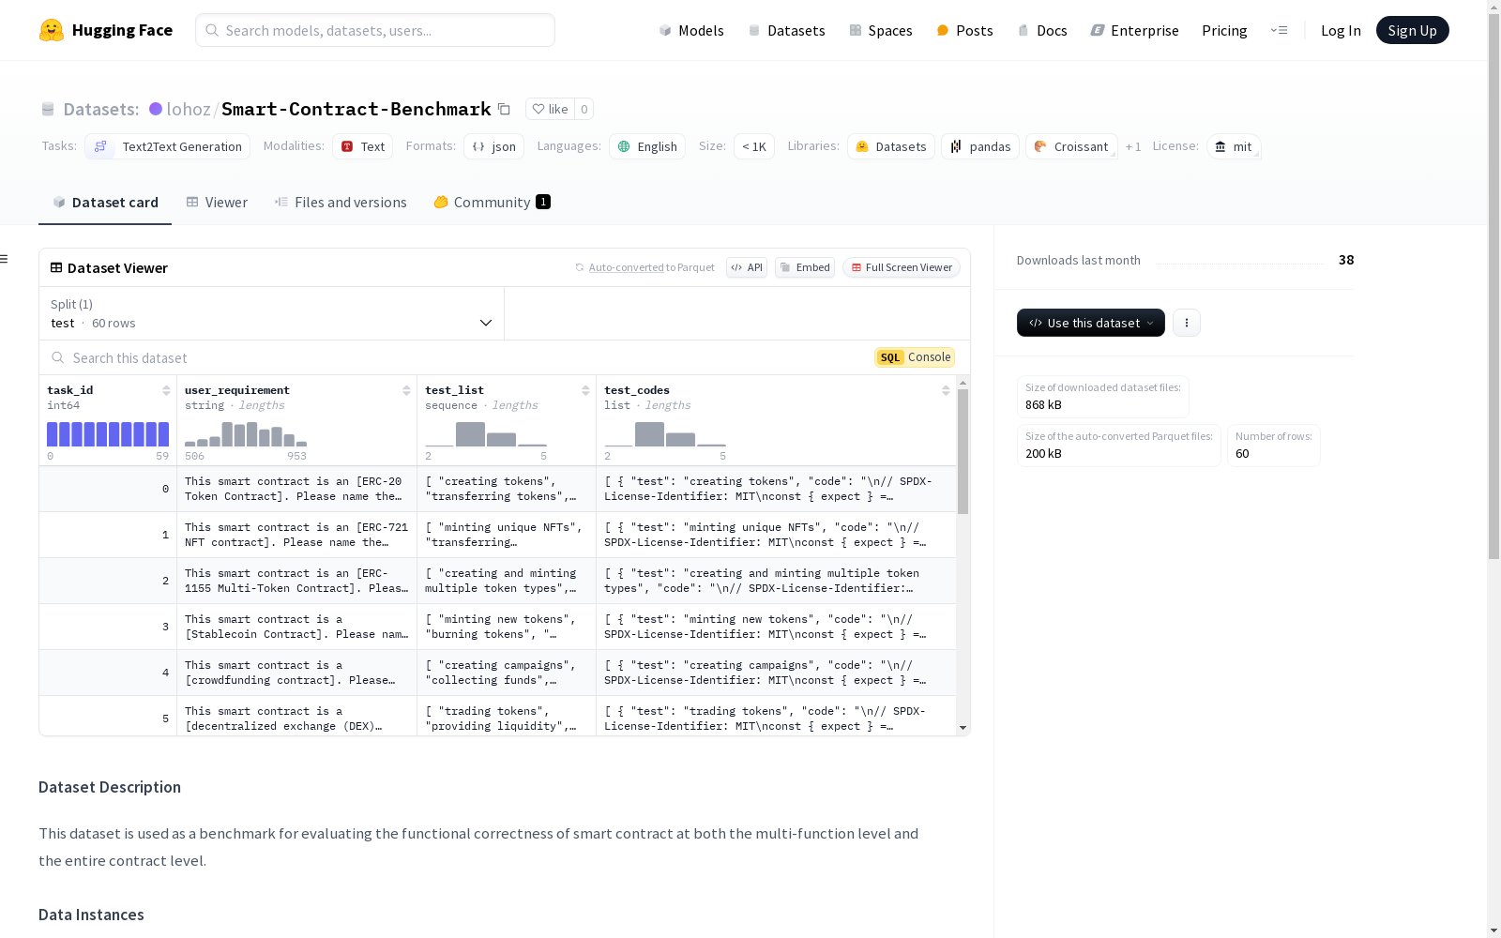The height and width of the screenshot is (938, 1501).
Task: Open the Use this dataset dropdown
Action: coord(1091,323)
